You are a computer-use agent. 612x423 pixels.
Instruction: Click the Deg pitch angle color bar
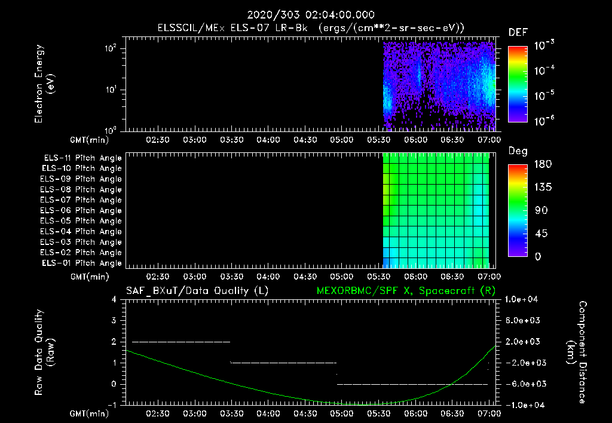point(518,210)
